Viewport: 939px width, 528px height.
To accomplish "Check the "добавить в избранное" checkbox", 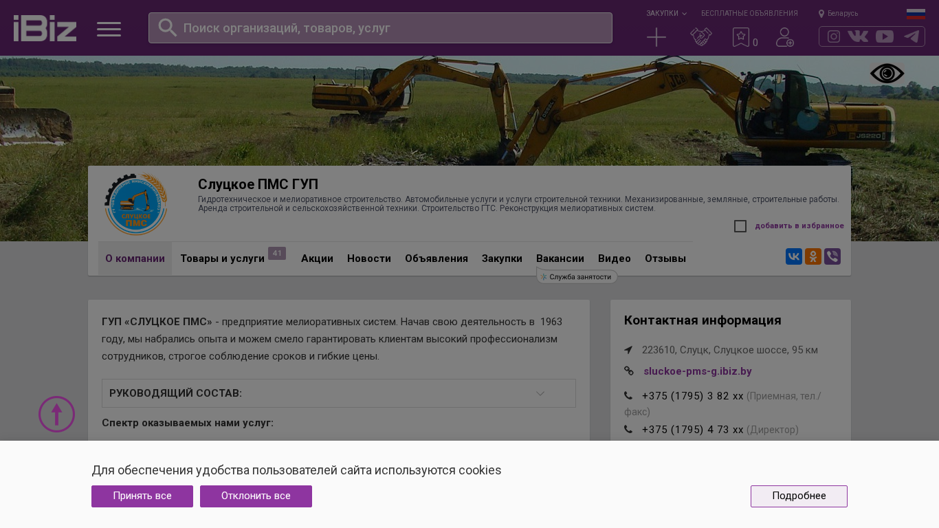I will [740, 226].
